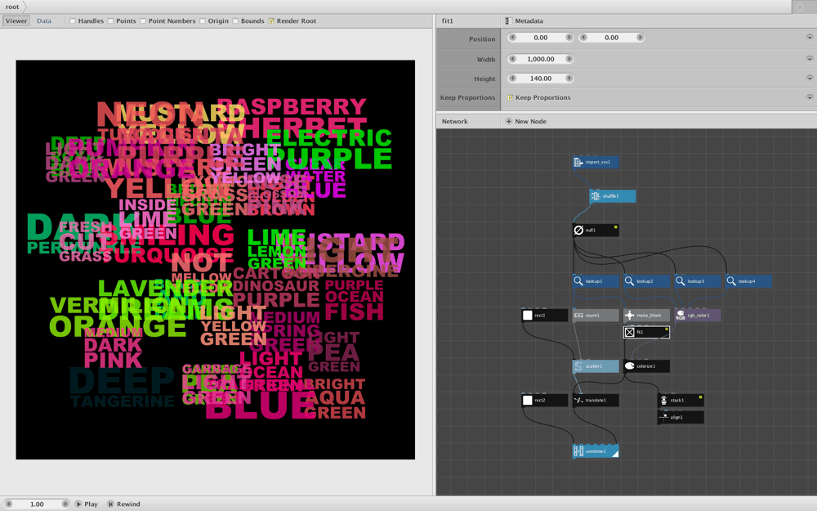This screenshot has width=817, height=511.
Task: Click the Position Y value field
Action: click(612, 38)
